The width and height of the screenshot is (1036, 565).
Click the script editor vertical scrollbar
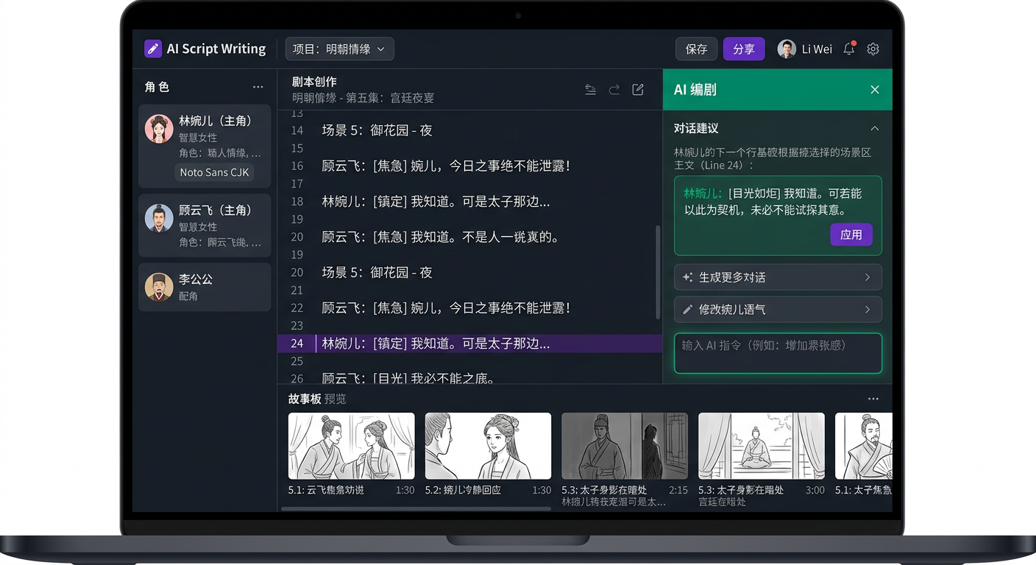tap(657, 272)
